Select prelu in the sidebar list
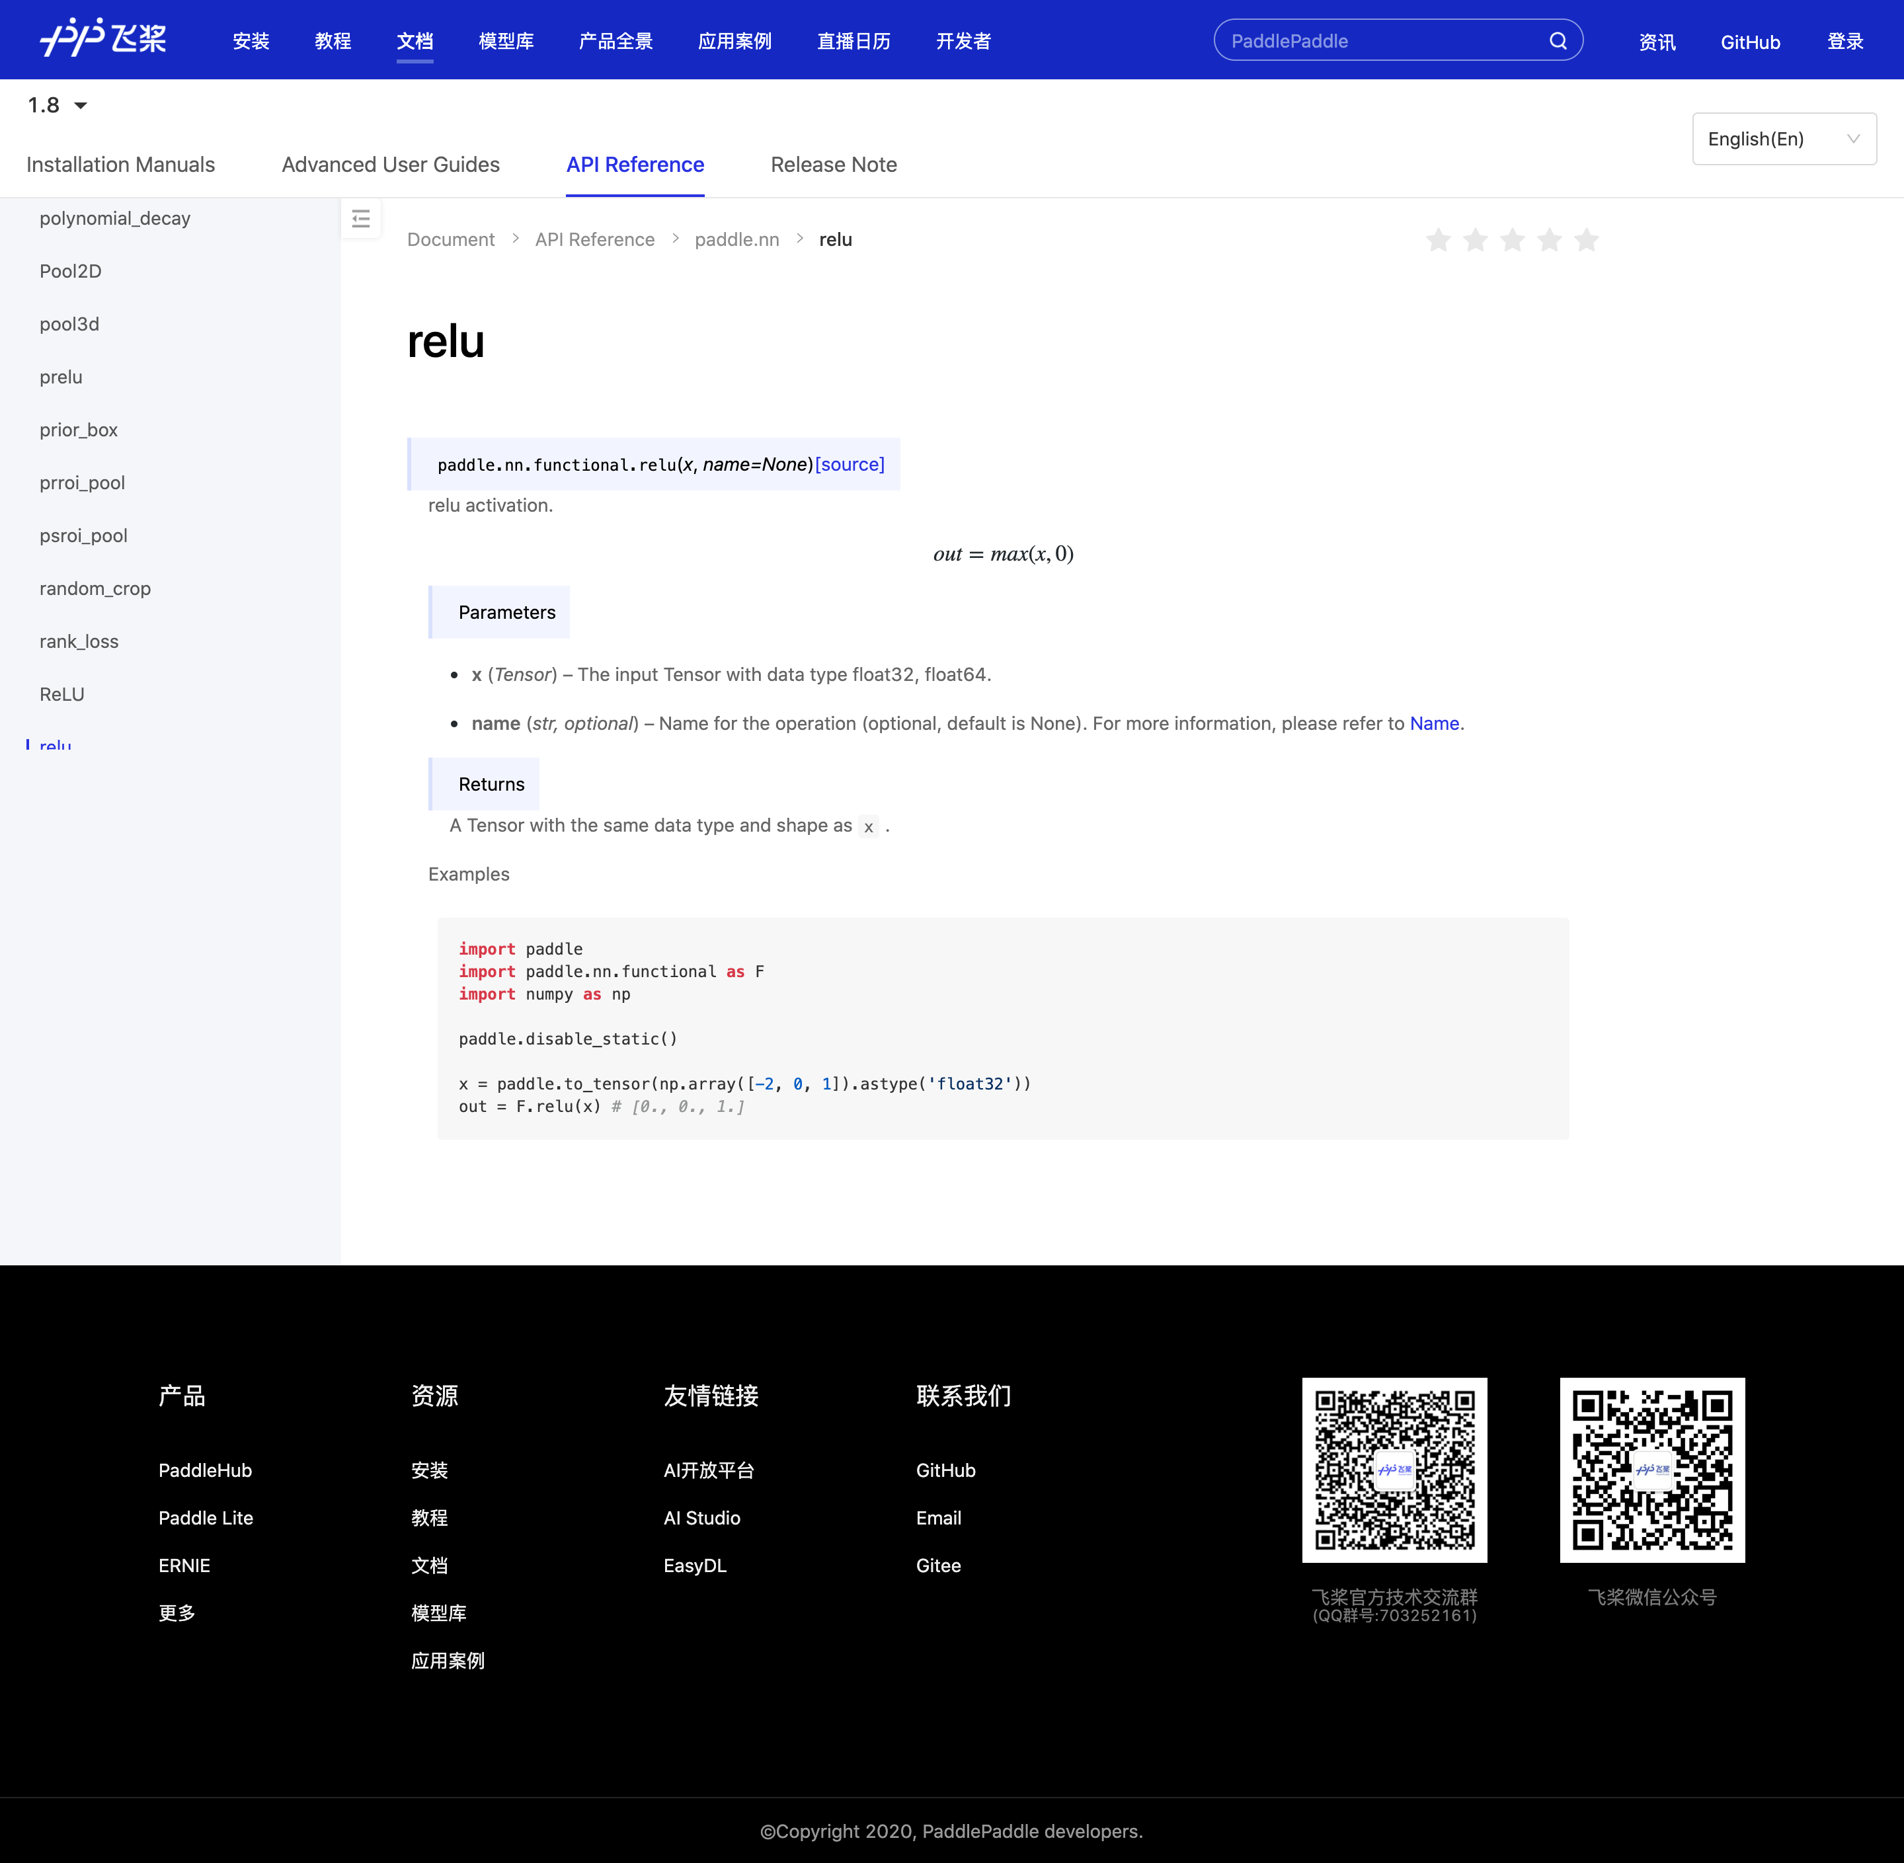 [61, 377]
